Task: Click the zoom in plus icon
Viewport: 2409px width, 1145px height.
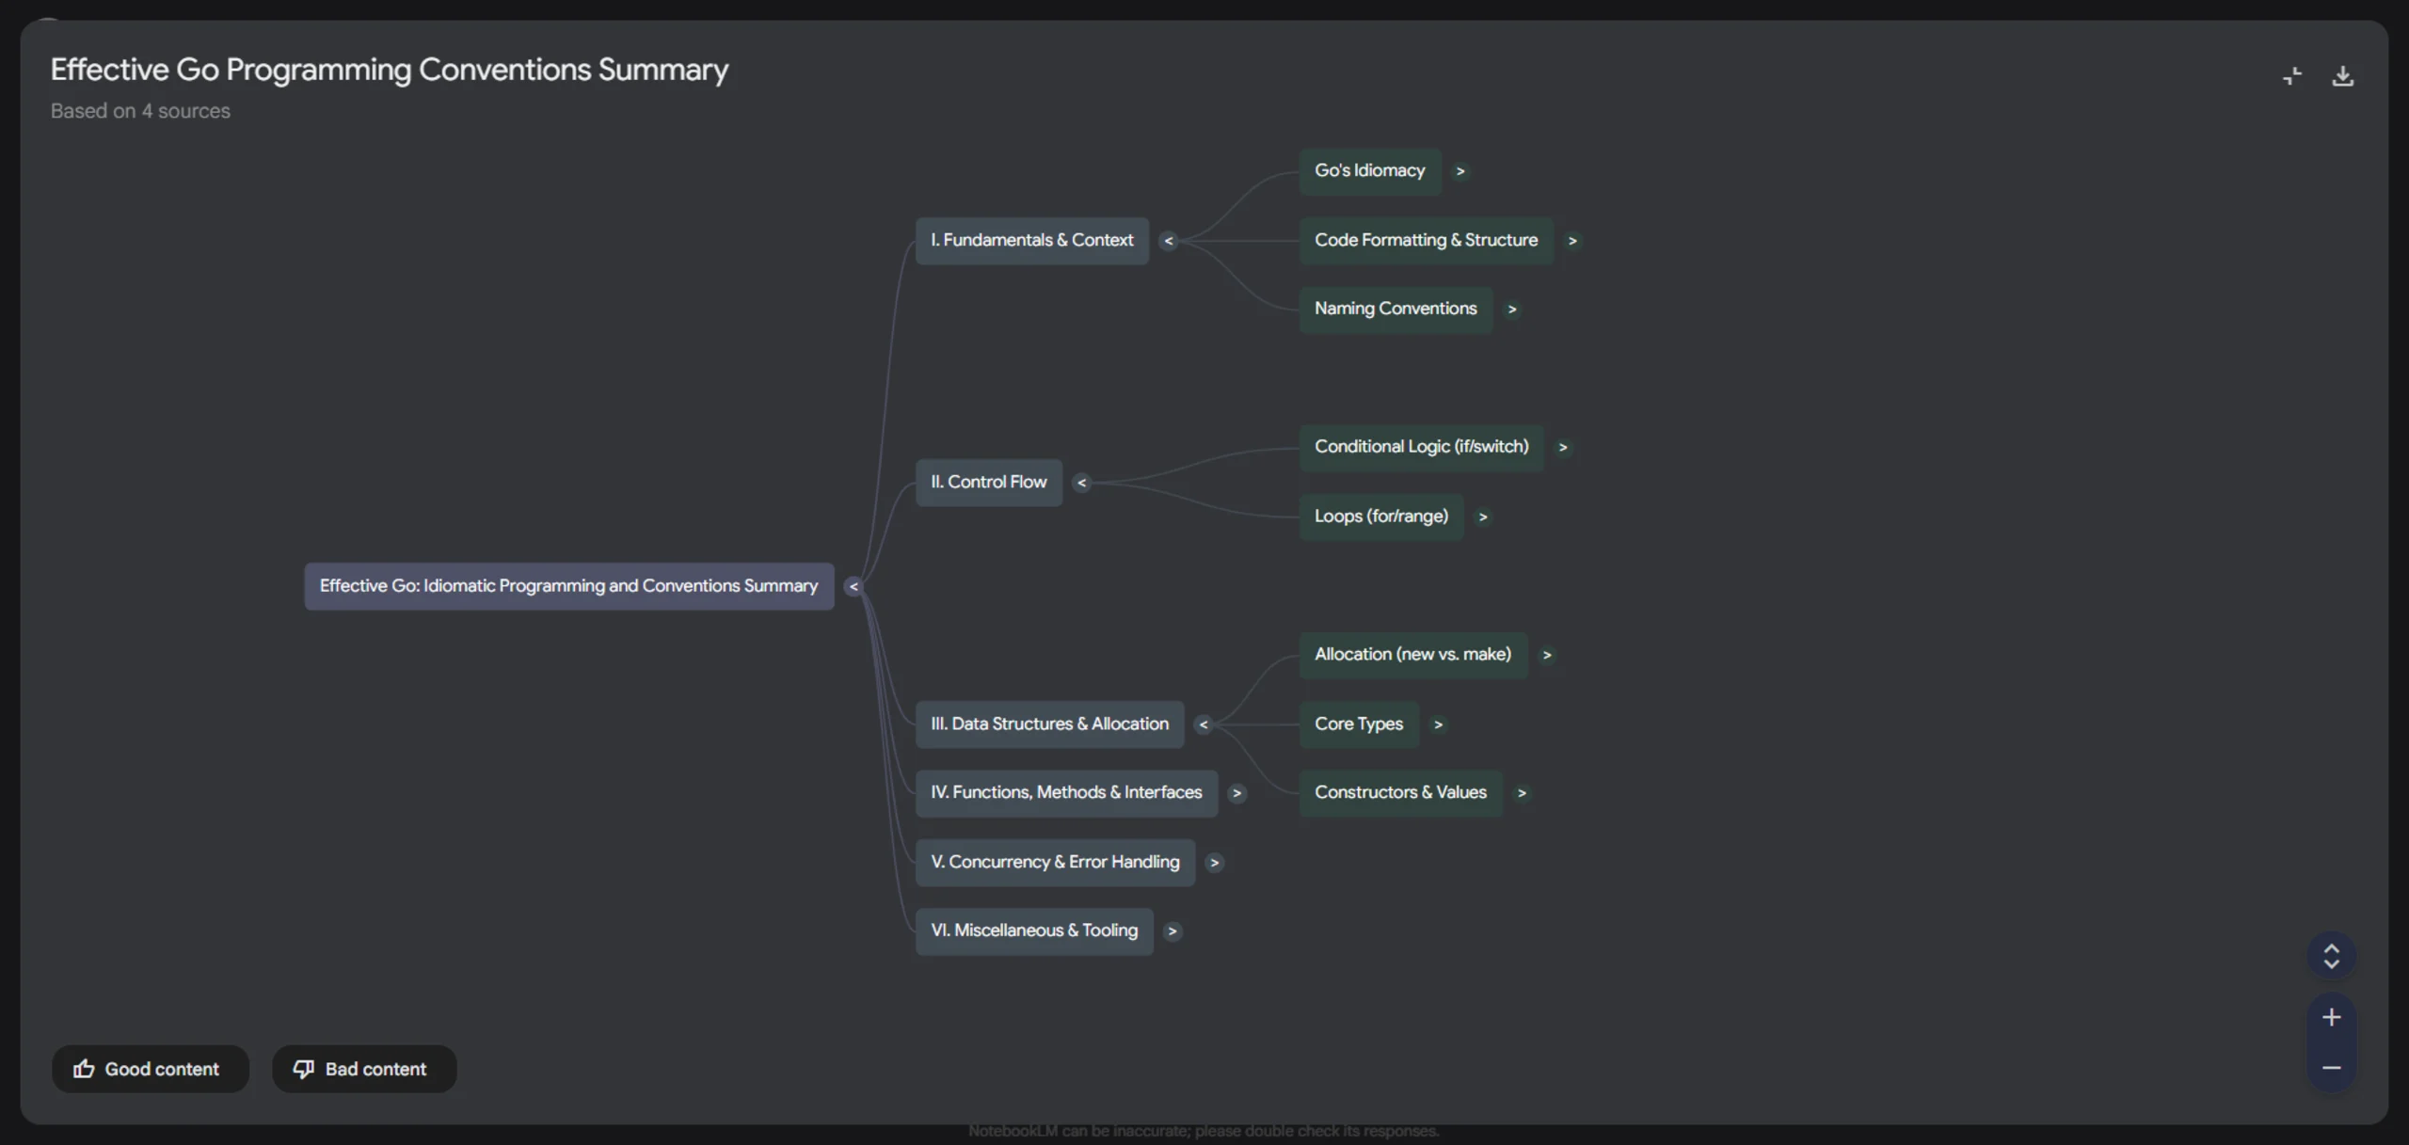Action: coord(2331,1017)
